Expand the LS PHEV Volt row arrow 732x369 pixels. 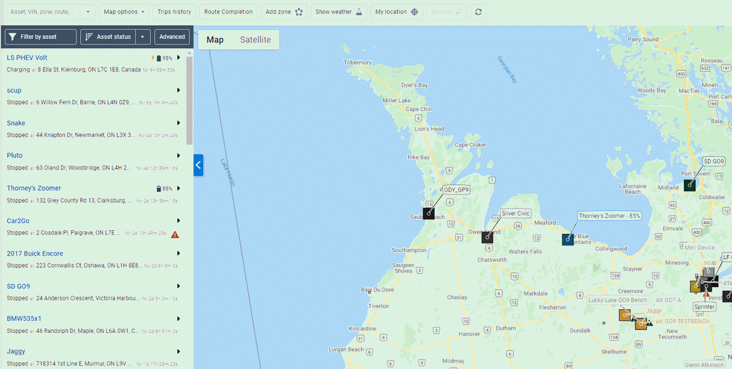179,58
